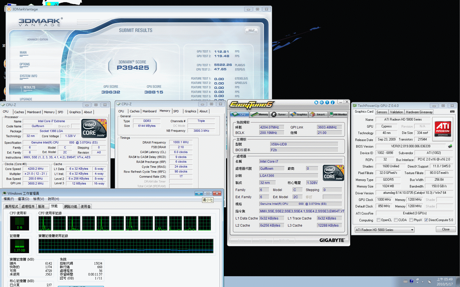Click the Task Manager title bar icon
This screenshot has width=460, height=287.
(4, 193)
